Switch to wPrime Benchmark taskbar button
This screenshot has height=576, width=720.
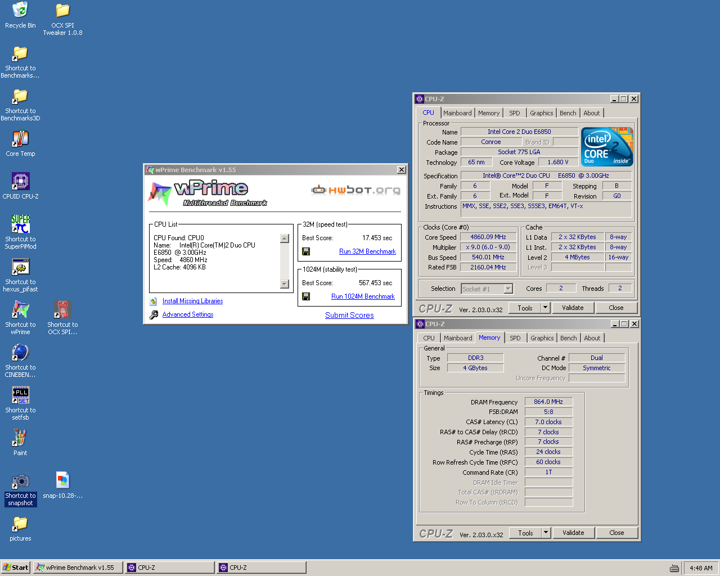[78, 568]
